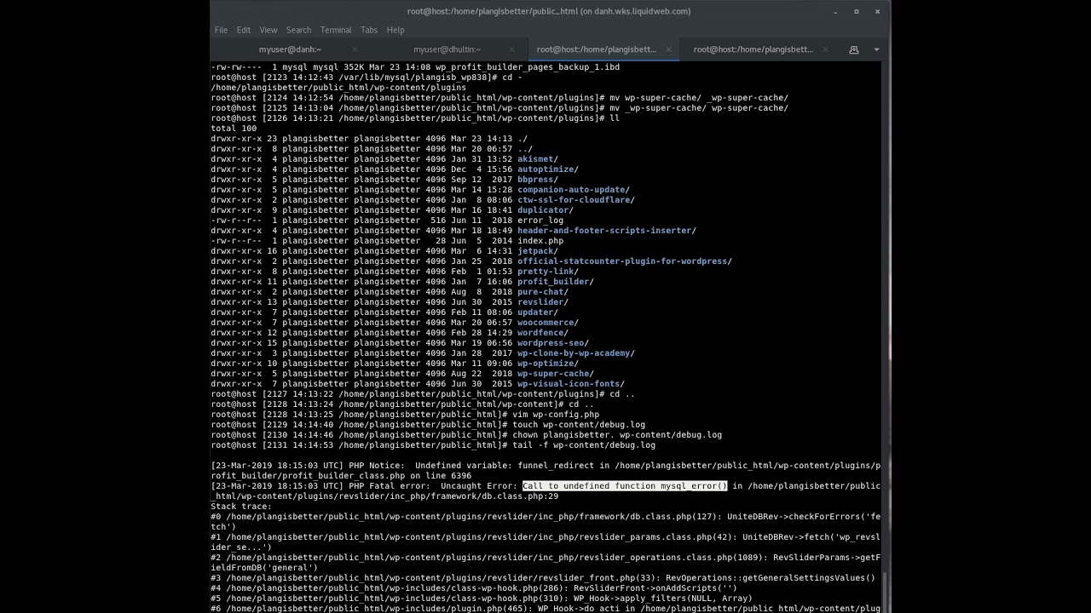1091x613 pixels.
Task: Click the revslider/ directory entry
Action: click(543, 302)
